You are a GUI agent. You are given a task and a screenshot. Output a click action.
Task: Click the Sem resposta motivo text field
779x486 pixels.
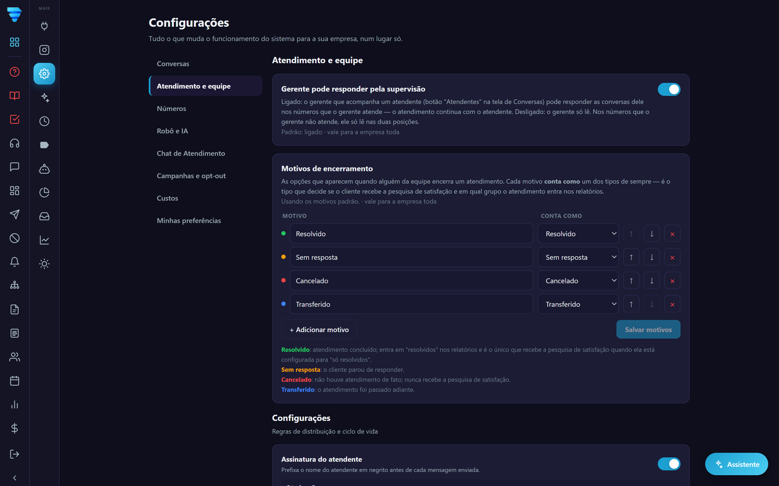[411, 257]
